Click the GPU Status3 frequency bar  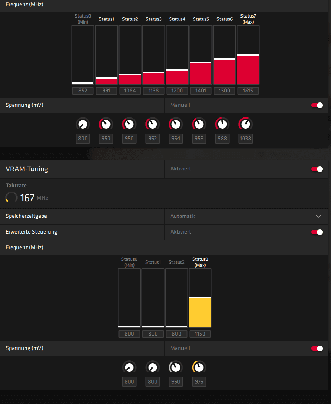click(x=154, y=55)
